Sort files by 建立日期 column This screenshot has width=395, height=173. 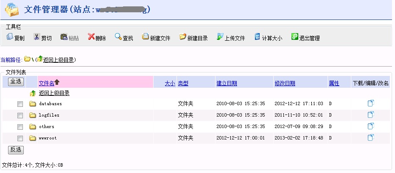pos(227,83)
